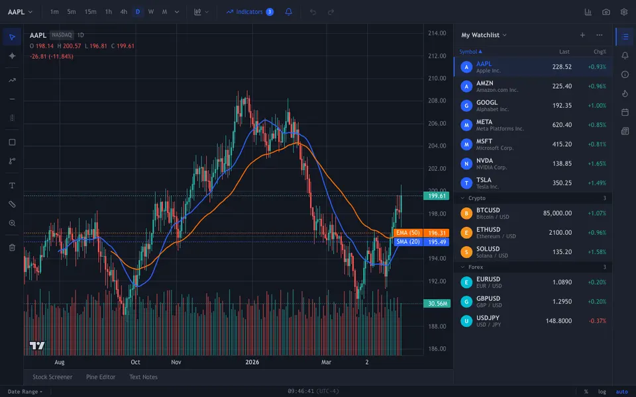This screenshot has height=397, width=636.
Task: Select the D daily timeframe
Action: [138, 12]
